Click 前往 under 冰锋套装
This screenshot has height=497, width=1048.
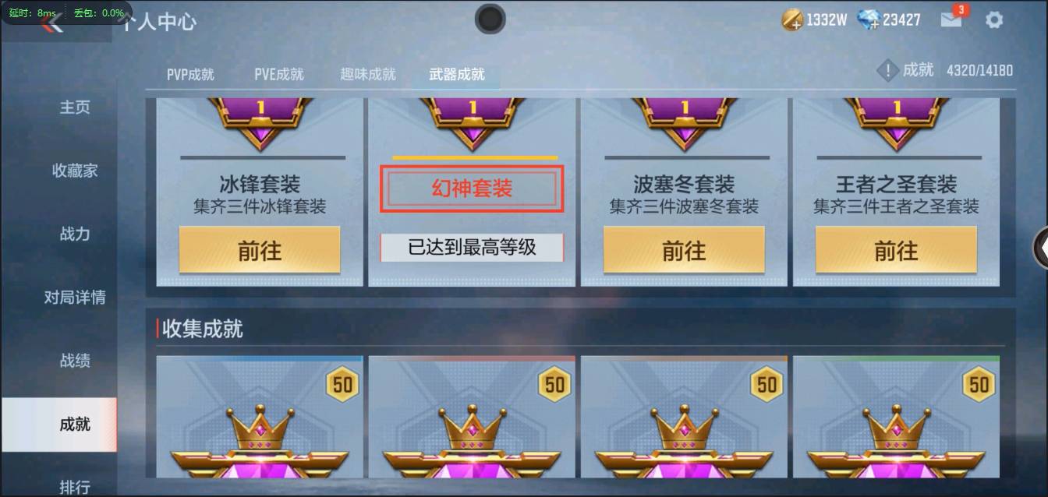260,250
